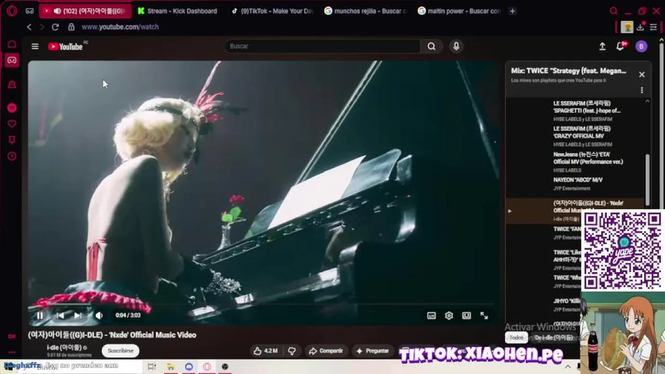
Task: Enter fullscreen on the video
Action: 484,315
